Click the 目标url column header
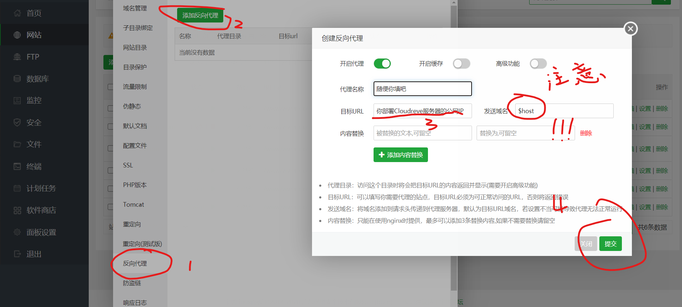This screenshot has width=682, height=307. click(288, 36)
